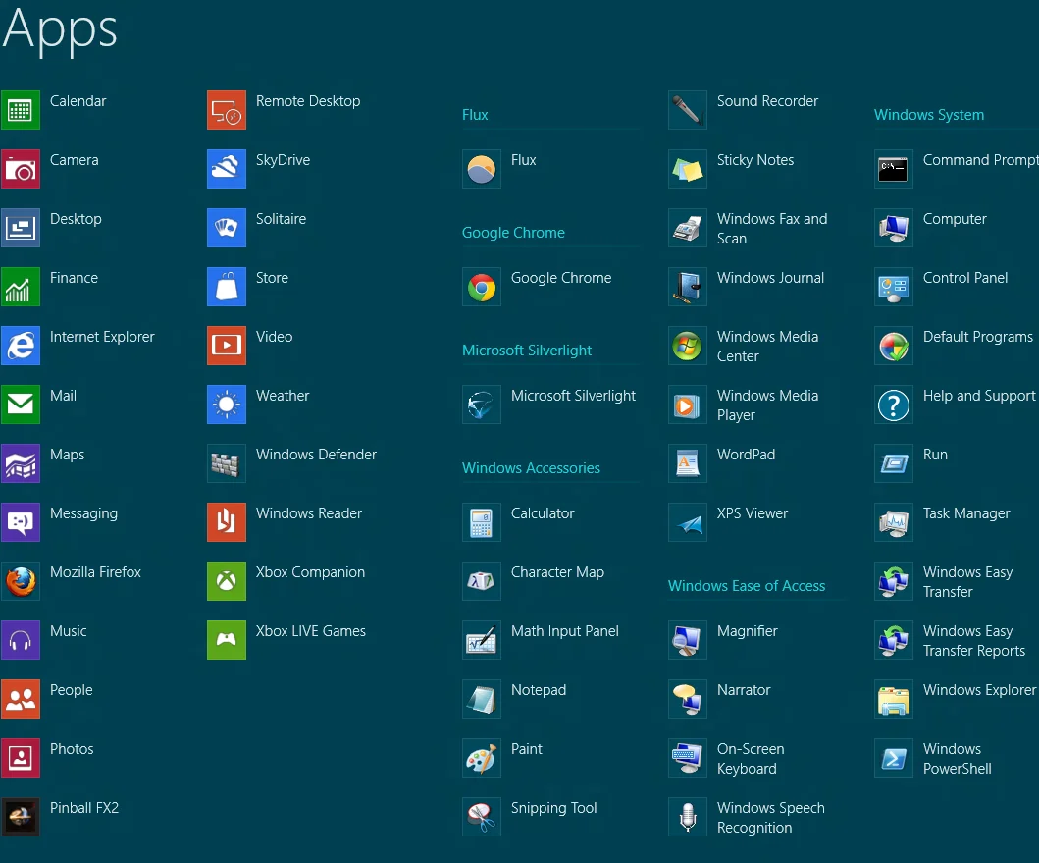This screenshot has width=1039, height=863.
Task: Open the Store icon
Action: [226, 287]
